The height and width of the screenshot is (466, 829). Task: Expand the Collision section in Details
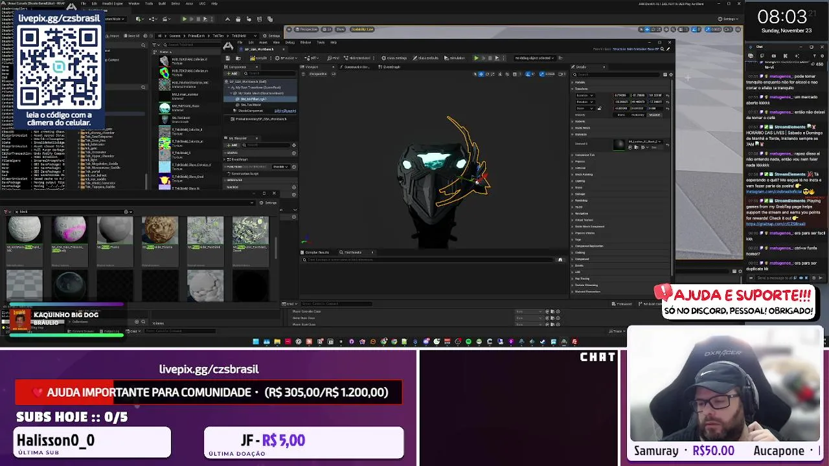click(572, 168)
